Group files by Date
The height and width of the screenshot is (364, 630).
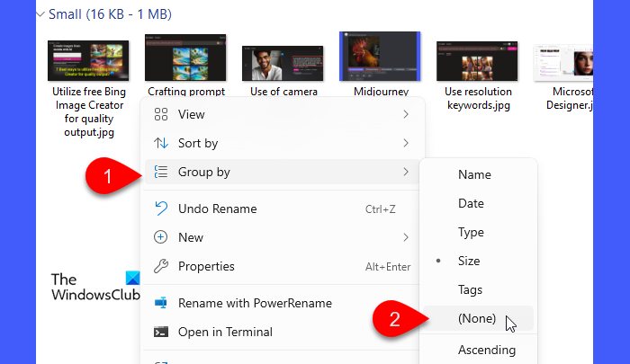pos(471,203)
